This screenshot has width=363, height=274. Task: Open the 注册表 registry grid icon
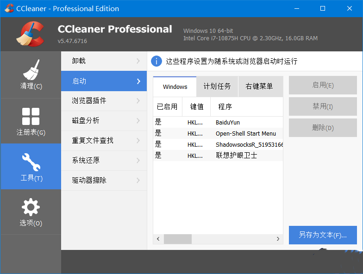click(31, 116)
